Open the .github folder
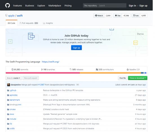The height and width of the screenshot is (132, 155). 13,90
